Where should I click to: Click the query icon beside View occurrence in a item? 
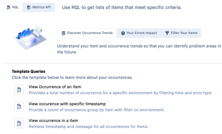click(x=19, y=123)
